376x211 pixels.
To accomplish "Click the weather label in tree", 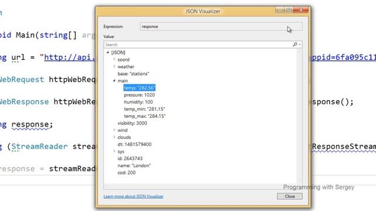I will click(x=126, y=66).
